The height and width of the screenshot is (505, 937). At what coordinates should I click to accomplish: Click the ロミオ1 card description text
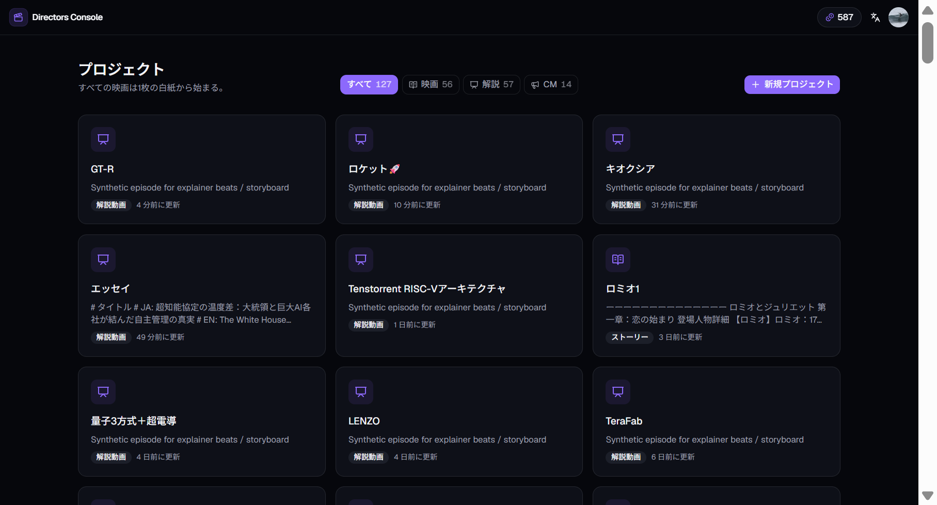coord(716,314)
